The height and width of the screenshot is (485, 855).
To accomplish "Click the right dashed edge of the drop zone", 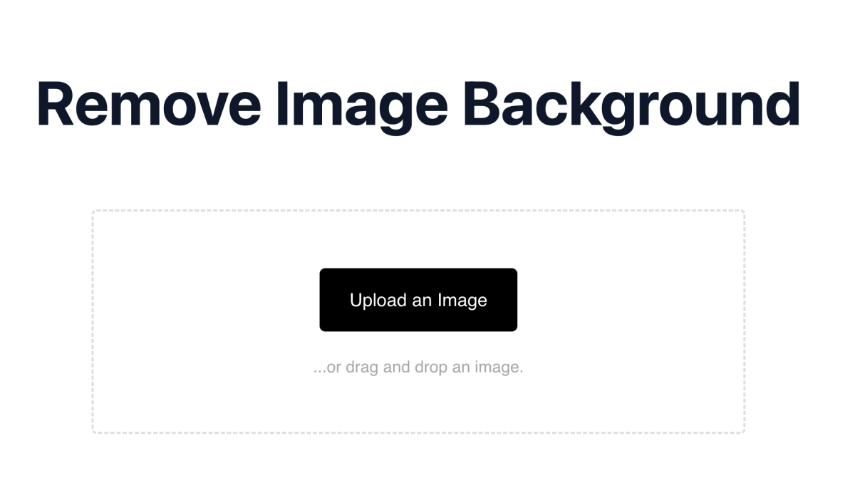I will point(744,322).
